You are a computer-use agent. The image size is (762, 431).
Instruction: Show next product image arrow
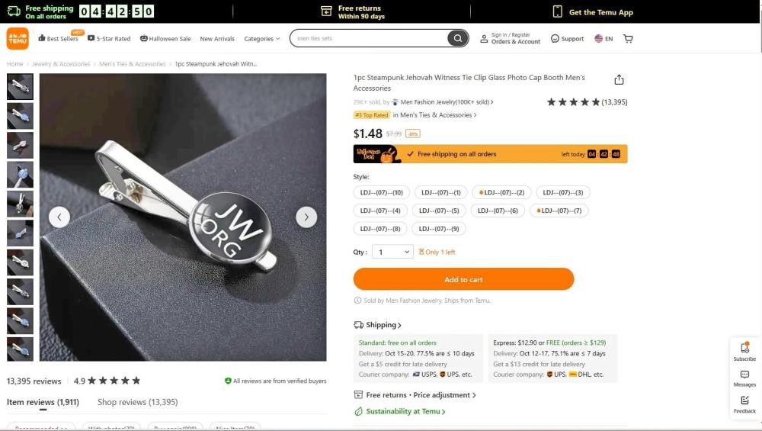coord(306,217)
